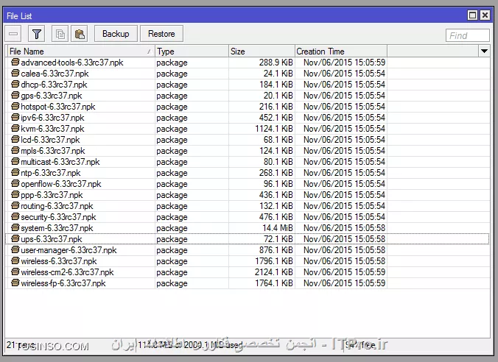This screenshot has height=362, width=498.
Task: Select file name system-6.33rc37.npk
Action: point(57,228)
